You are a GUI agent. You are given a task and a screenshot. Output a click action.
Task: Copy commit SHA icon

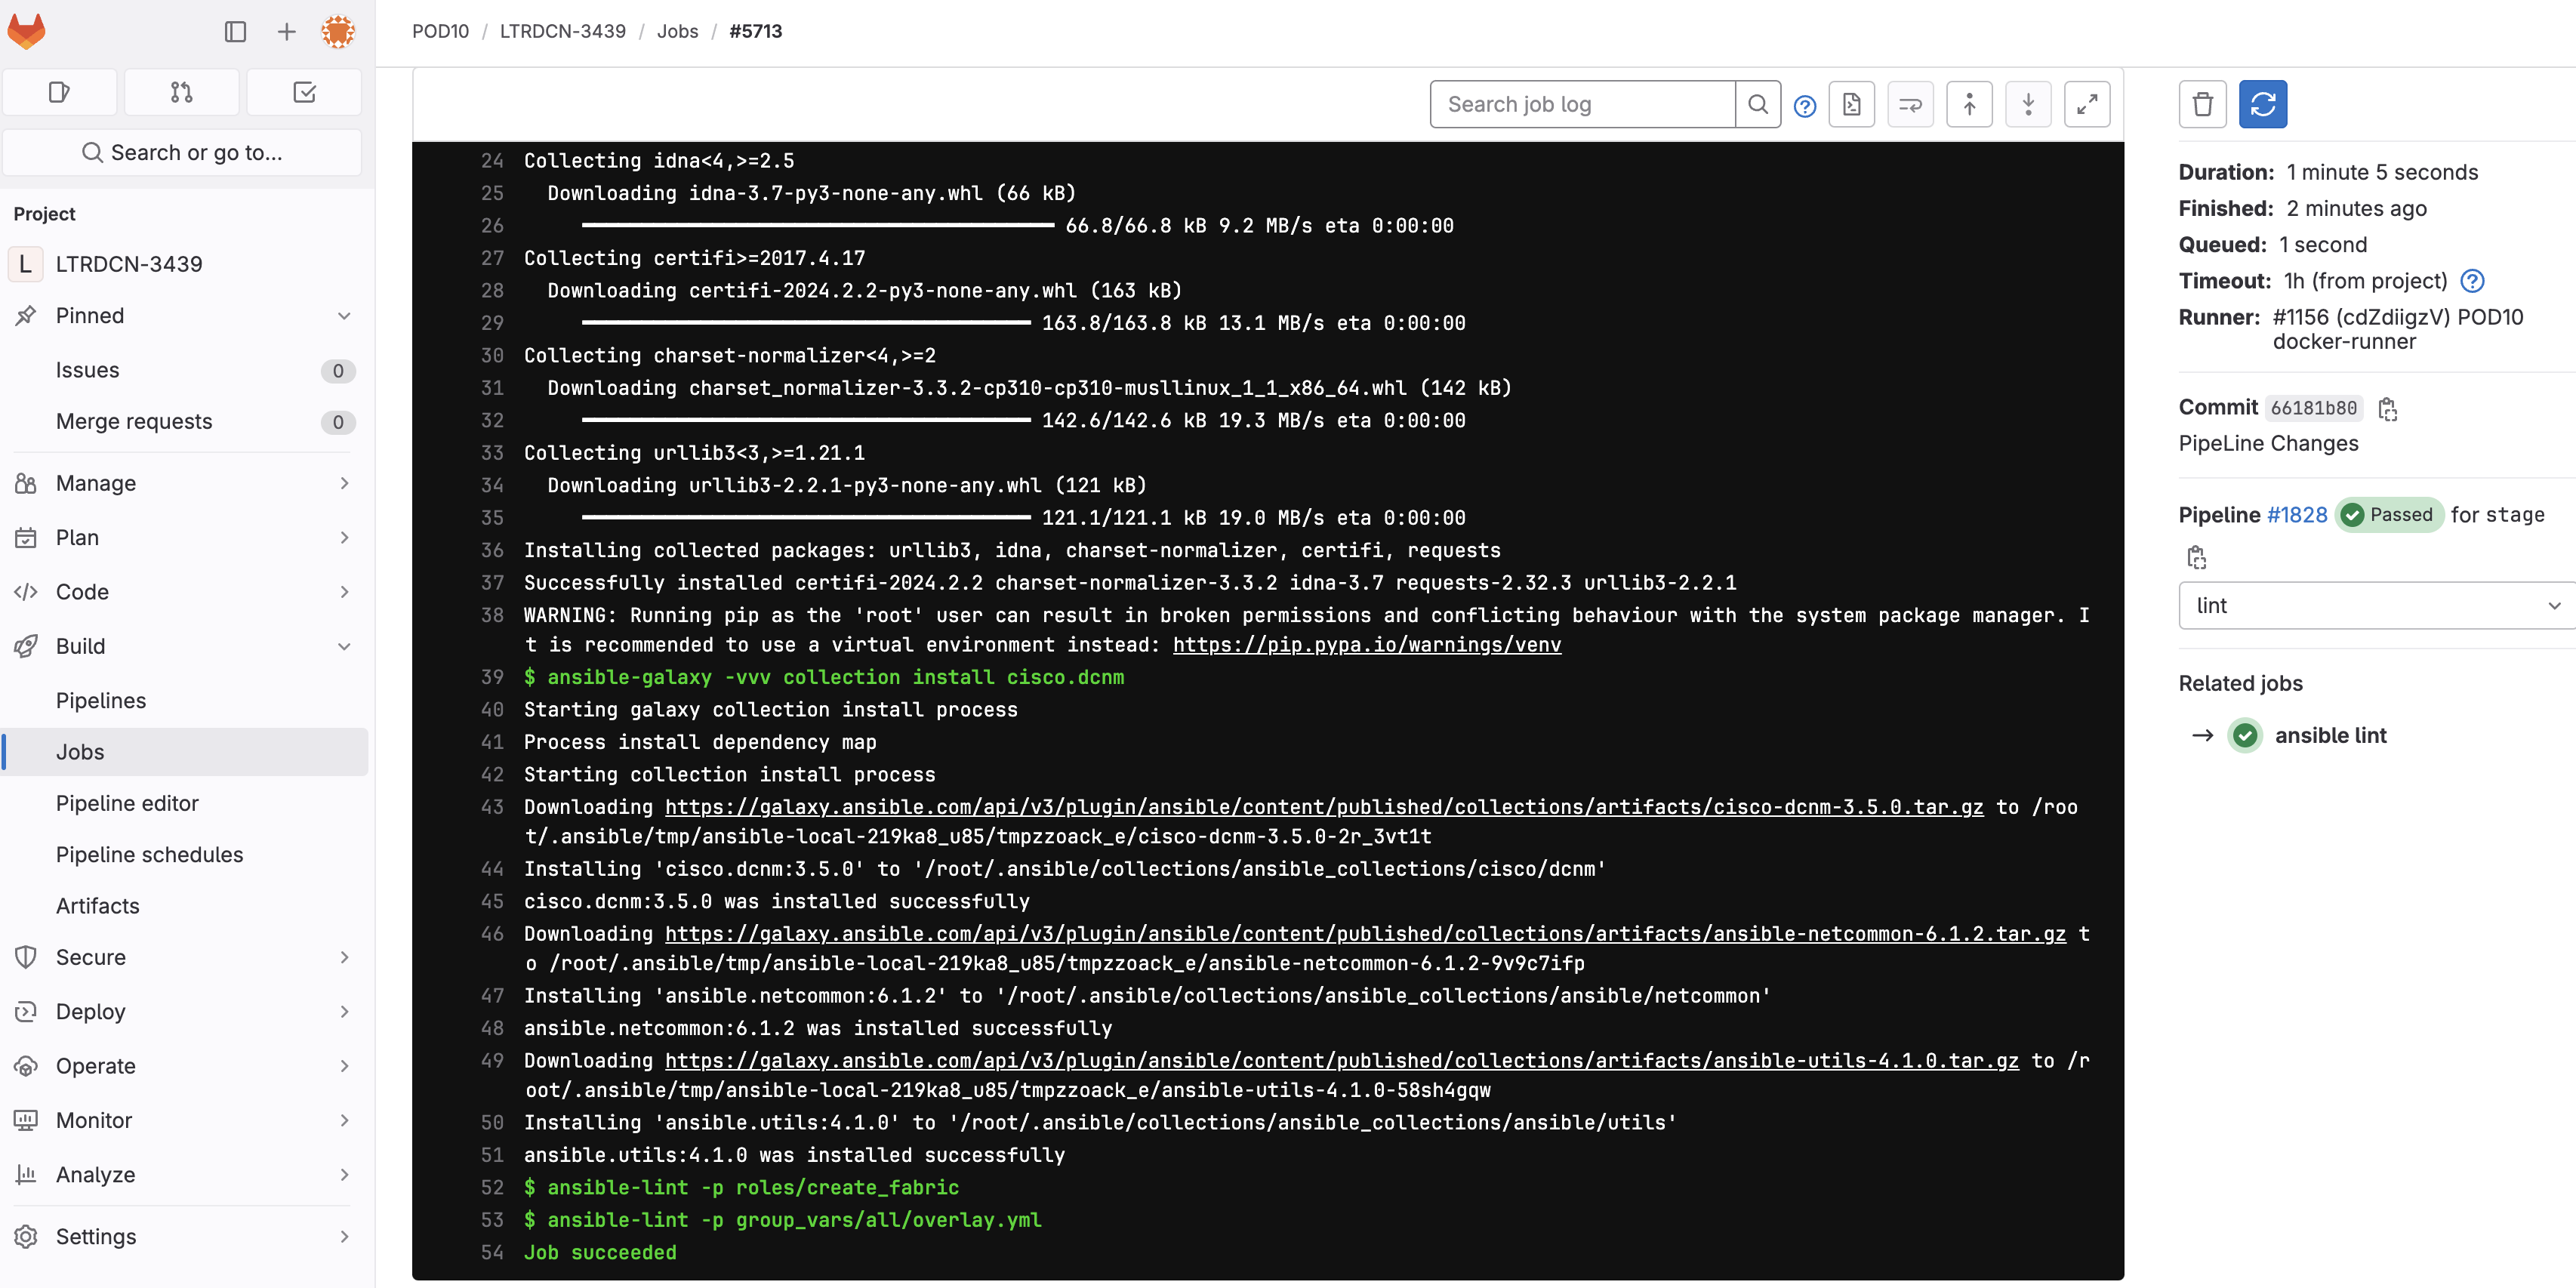click(2388, 409)
